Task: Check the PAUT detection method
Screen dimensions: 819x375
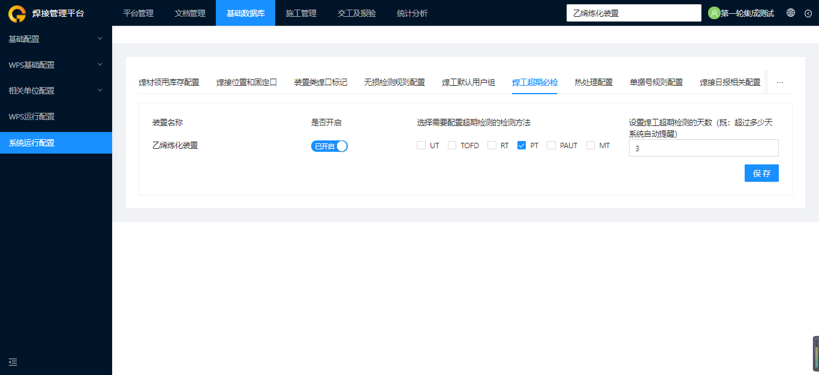Action: click(551, 145)
